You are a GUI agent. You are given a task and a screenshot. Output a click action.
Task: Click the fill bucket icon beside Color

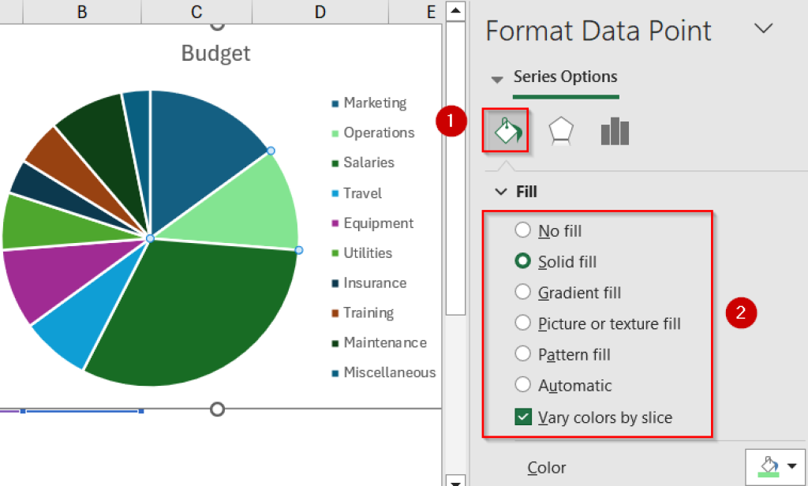coord(767,465)
